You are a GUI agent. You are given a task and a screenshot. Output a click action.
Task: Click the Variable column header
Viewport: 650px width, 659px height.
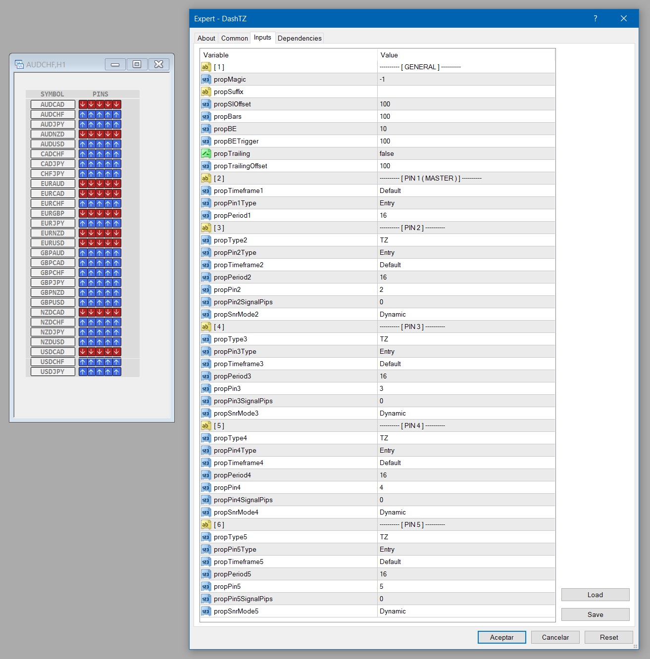pyautogui.click(x=289, y=55)
